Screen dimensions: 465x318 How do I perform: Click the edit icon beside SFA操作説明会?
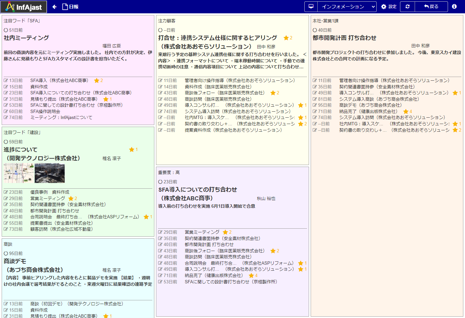6,111
